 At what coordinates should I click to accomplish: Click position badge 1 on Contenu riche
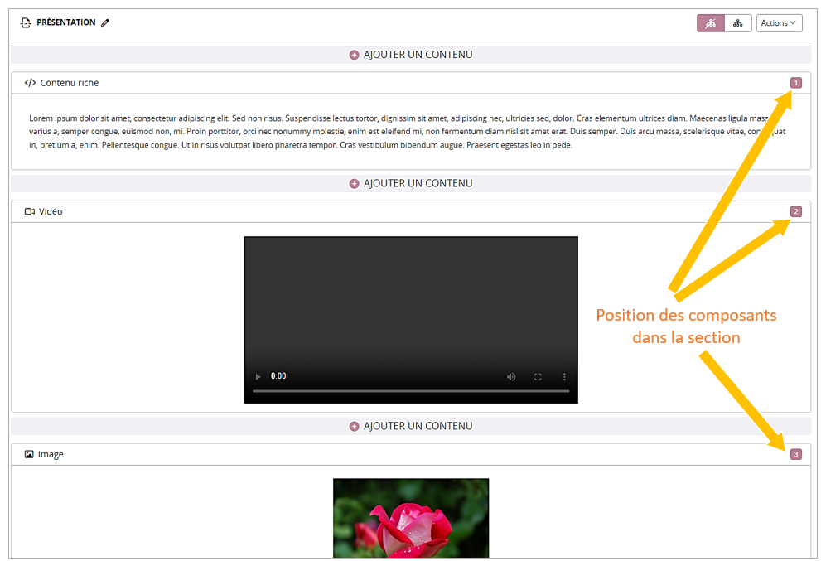point(795,83)
